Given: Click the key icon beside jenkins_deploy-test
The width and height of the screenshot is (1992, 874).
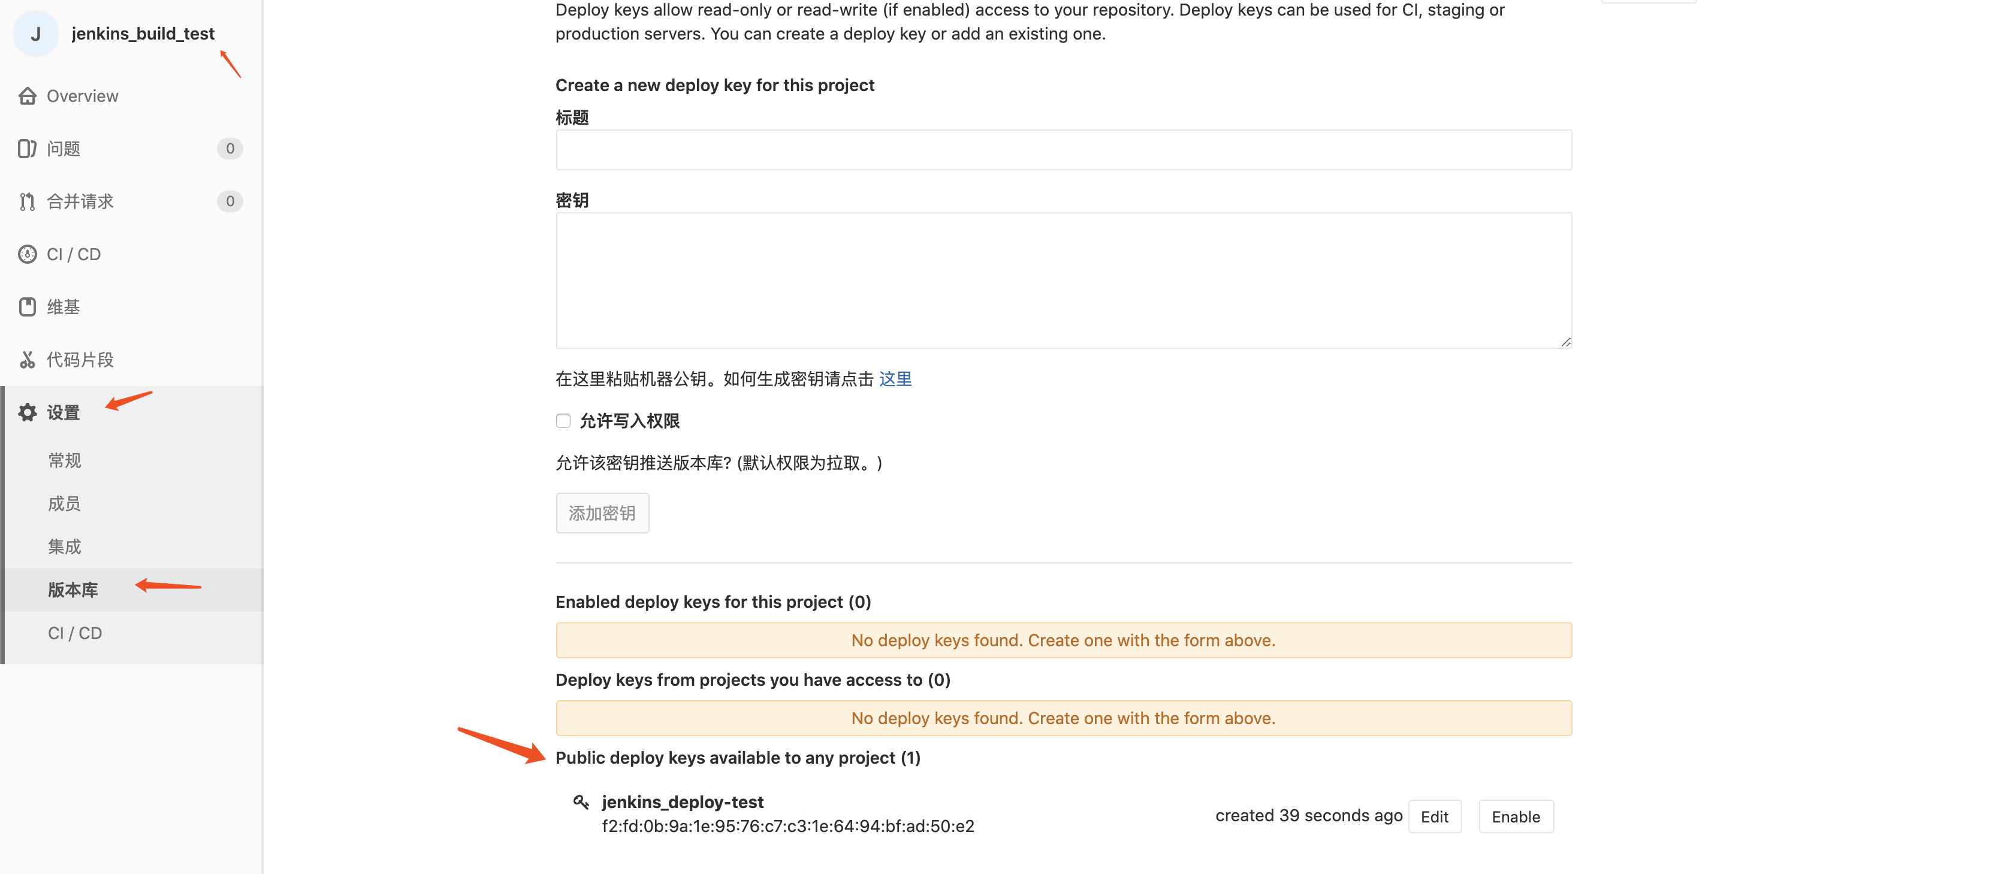Looking at the screenshot, I should [581, 802].
